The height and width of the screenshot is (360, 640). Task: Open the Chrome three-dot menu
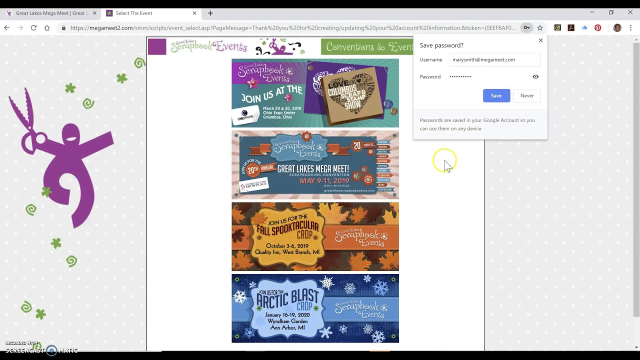tap(631, 28)
